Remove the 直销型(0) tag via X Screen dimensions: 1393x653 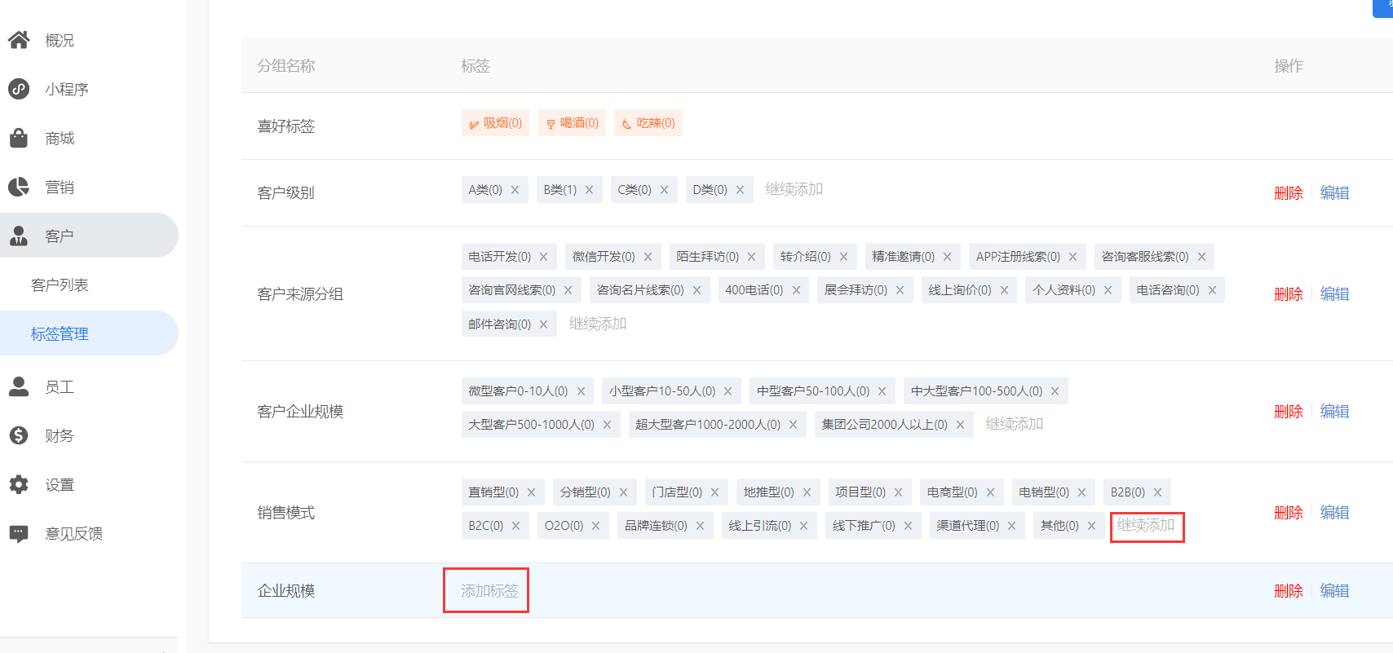tap(532, 492)
